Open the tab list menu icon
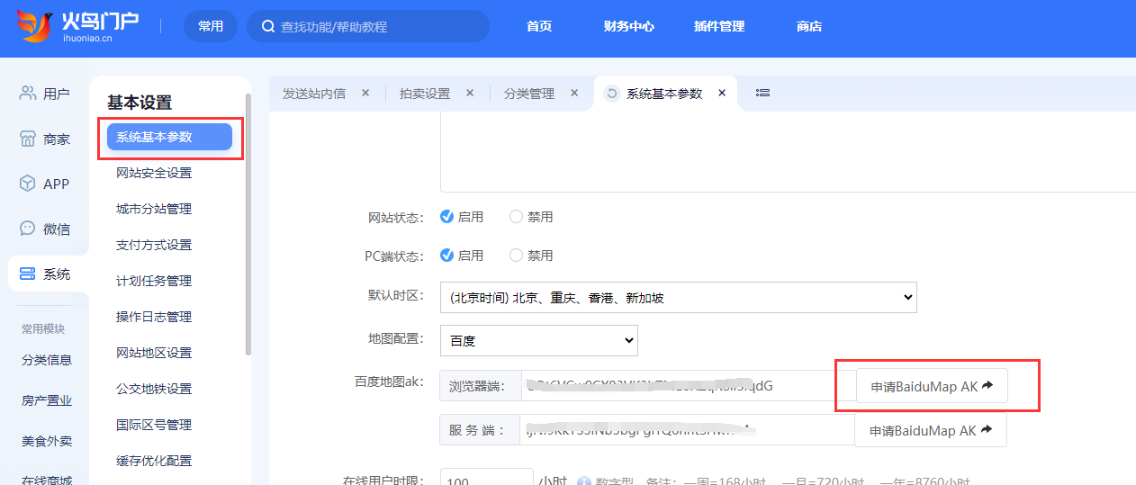 tap(762, 93)
